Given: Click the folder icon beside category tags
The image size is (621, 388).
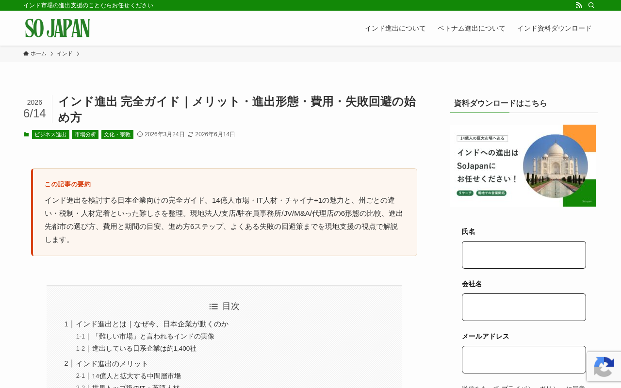Looking at the screenshot, I should 26,134.
